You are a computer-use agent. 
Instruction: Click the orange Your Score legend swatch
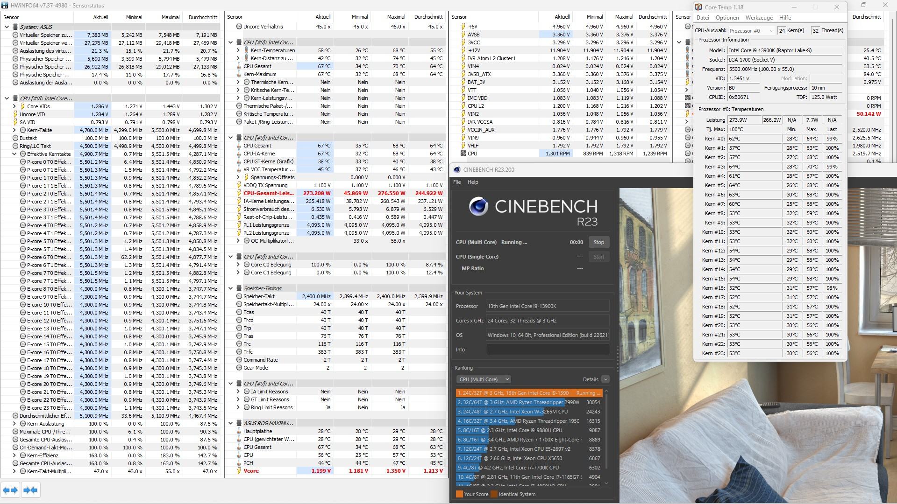click(459, 494)
